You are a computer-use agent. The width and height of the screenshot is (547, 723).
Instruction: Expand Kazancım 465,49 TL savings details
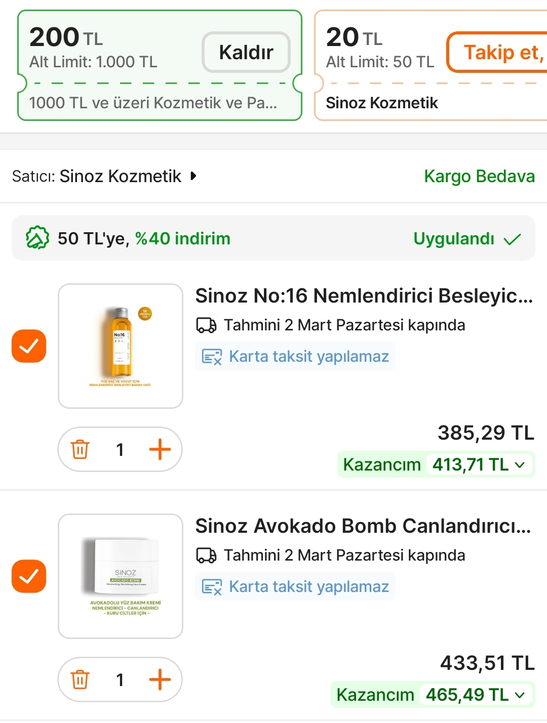(520, 695)
